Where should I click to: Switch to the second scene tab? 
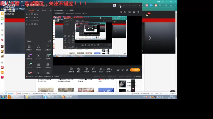coord(38,10)
